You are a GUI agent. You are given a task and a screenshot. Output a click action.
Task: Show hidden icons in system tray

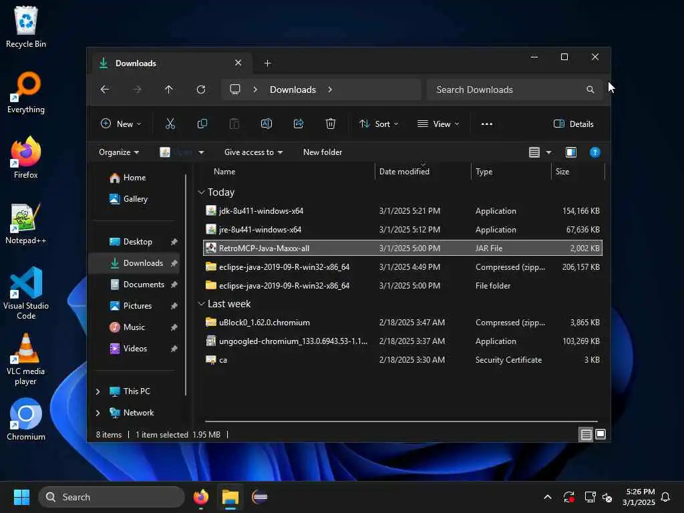(x=548, y=497)
